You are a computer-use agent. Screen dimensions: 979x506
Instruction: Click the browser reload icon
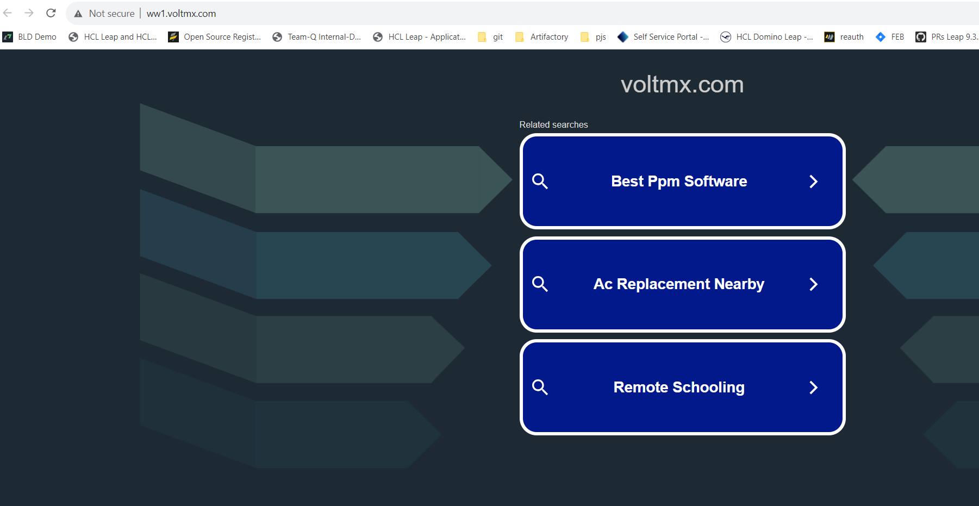(x=51, y=13)
